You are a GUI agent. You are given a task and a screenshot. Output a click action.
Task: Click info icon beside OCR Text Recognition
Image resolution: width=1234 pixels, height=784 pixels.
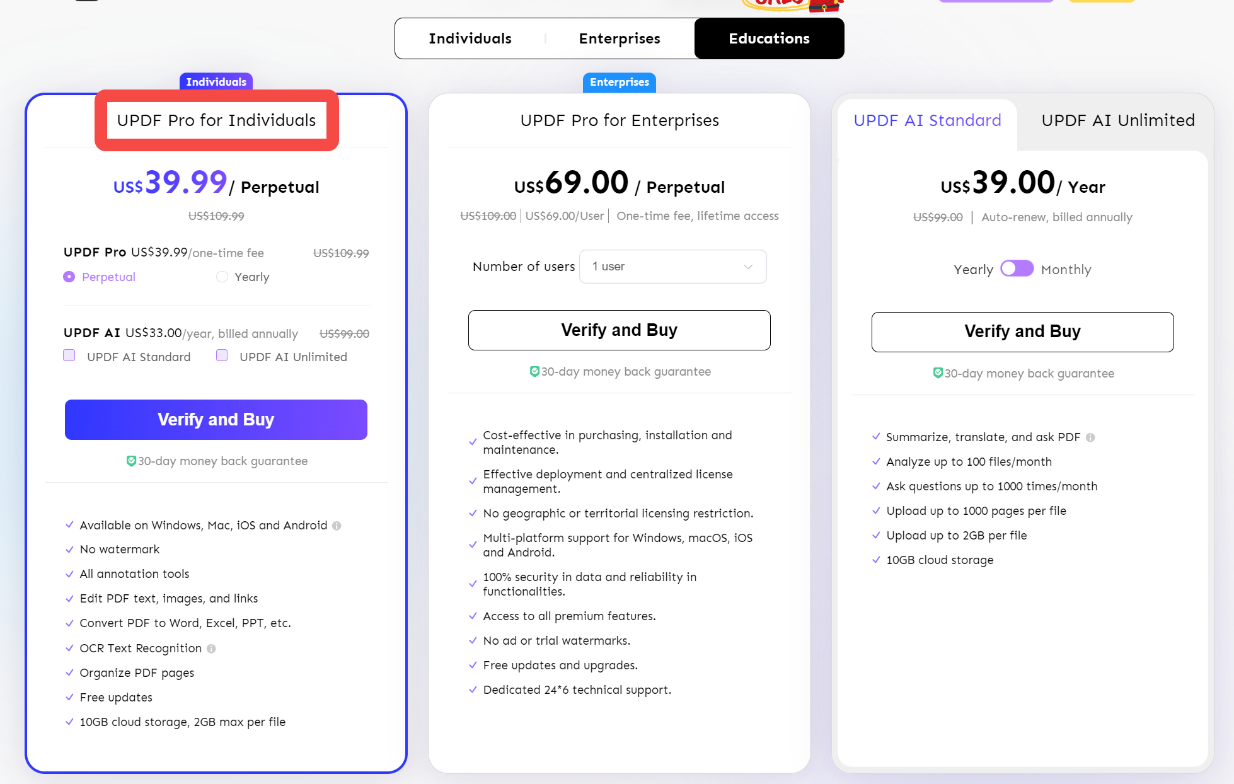click(x=211, y=649)
